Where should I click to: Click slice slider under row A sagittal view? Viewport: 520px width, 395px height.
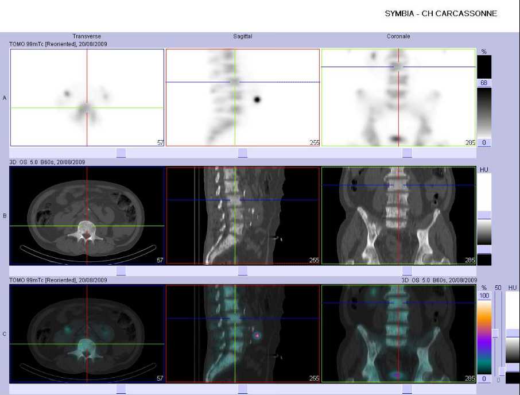click(x=243, y=153)
